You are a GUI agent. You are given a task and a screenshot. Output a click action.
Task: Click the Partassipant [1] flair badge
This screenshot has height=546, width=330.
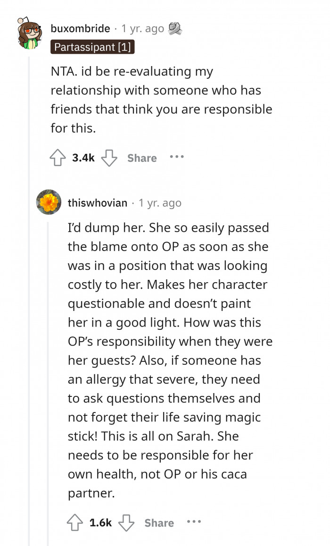[x=92, y=47]
